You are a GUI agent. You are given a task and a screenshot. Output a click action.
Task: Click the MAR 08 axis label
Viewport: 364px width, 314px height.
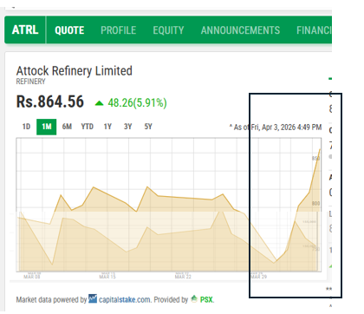(32, 277)
